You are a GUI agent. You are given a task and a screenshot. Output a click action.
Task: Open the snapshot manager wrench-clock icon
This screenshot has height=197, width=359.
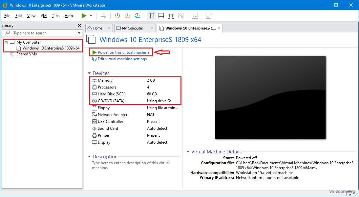pyautogui.click(x=137, y=16)
